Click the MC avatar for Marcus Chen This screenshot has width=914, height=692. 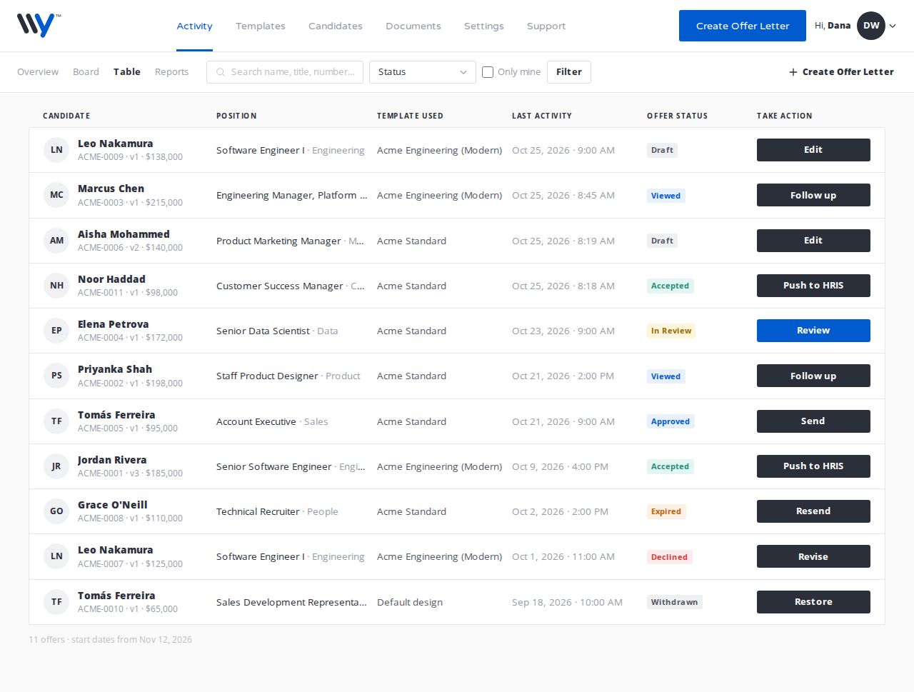point(56,195)
